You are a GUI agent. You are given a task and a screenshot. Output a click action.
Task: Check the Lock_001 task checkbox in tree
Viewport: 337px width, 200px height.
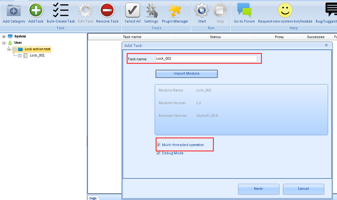pos(20,56)
